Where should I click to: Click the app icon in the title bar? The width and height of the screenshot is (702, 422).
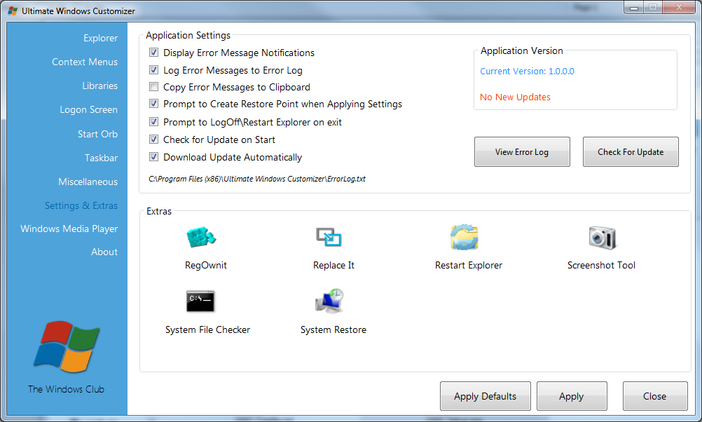(13, 11)
